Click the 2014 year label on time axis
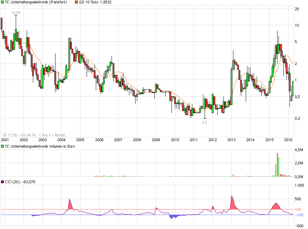 coord(250,140)
